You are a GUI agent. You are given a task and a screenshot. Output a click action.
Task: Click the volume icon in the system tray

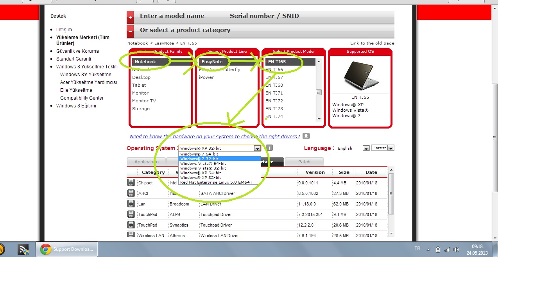point(456,250)
